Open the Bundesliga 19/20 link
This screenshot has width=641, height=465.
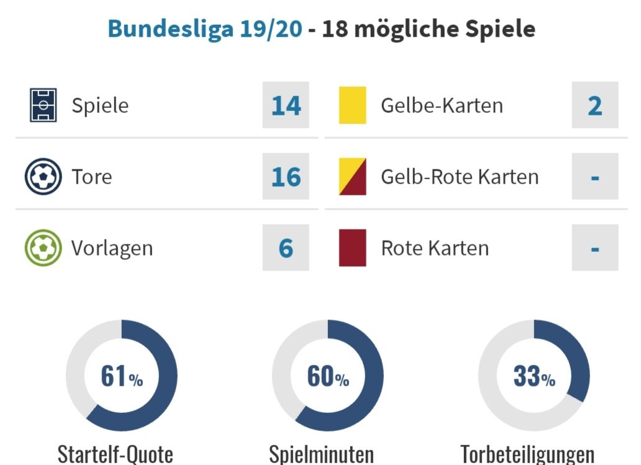pos(205,29)
